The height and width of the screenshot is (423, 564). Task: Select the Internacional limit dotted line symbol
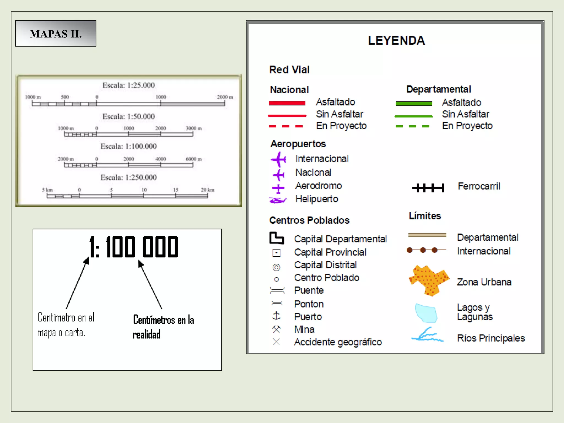pyautogui.click(x=427, y=250)
